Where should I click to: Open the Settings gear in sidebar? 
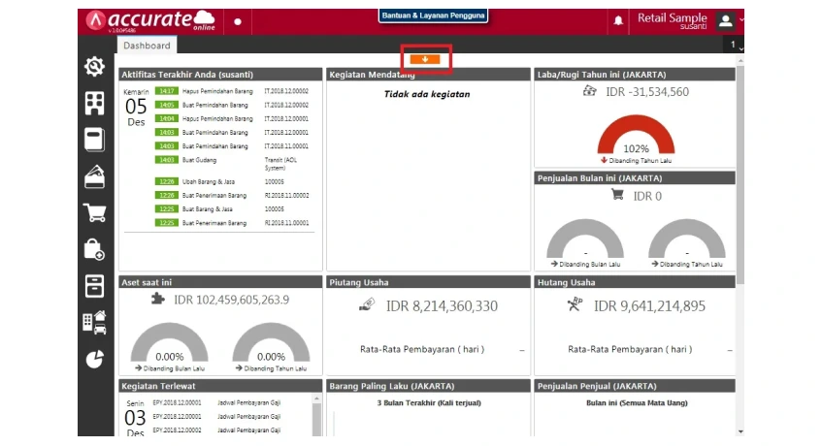pos(95,67)
